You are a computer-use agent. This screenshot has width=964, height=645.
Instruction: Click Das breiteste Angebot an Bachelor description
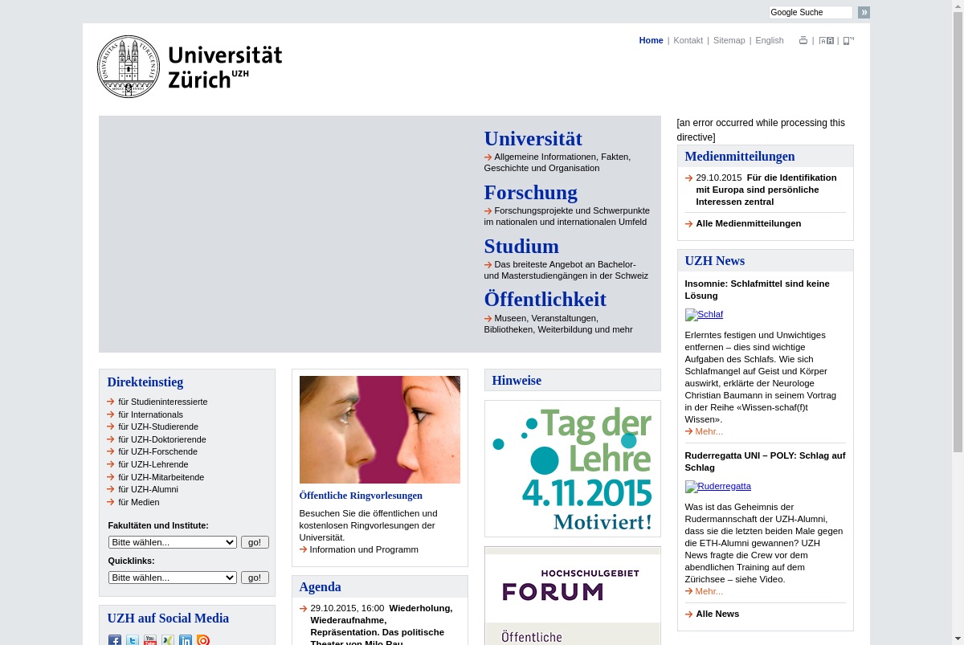point(566,270)
